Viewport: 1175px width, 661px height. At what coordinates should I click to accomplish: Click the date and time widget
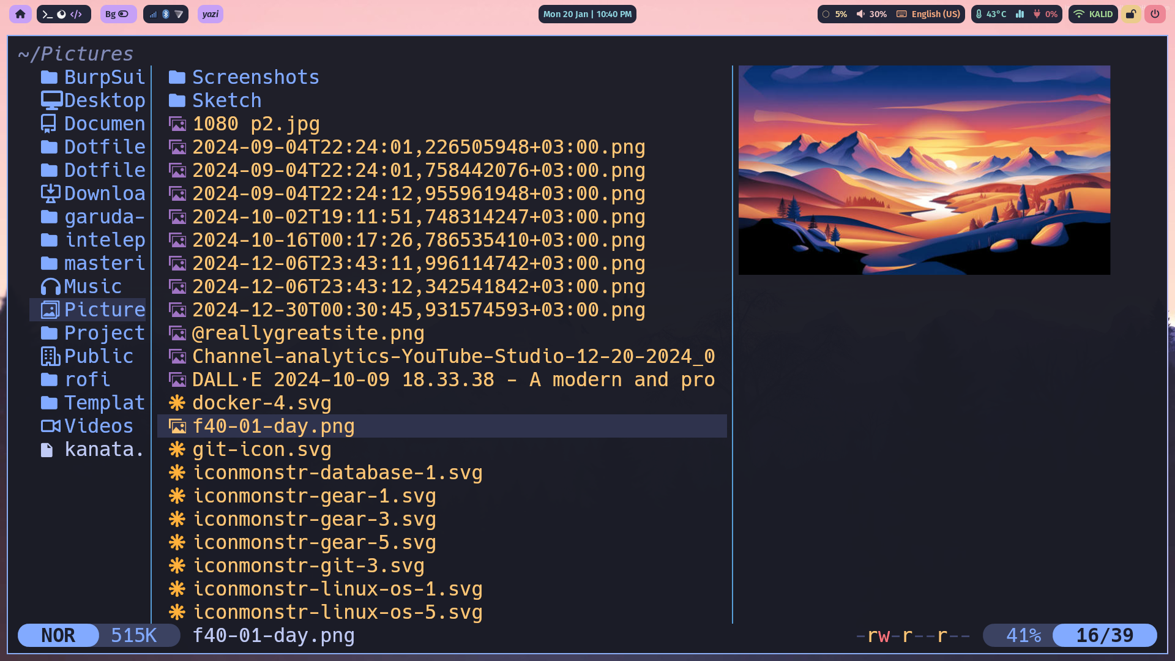coord(587,14)
